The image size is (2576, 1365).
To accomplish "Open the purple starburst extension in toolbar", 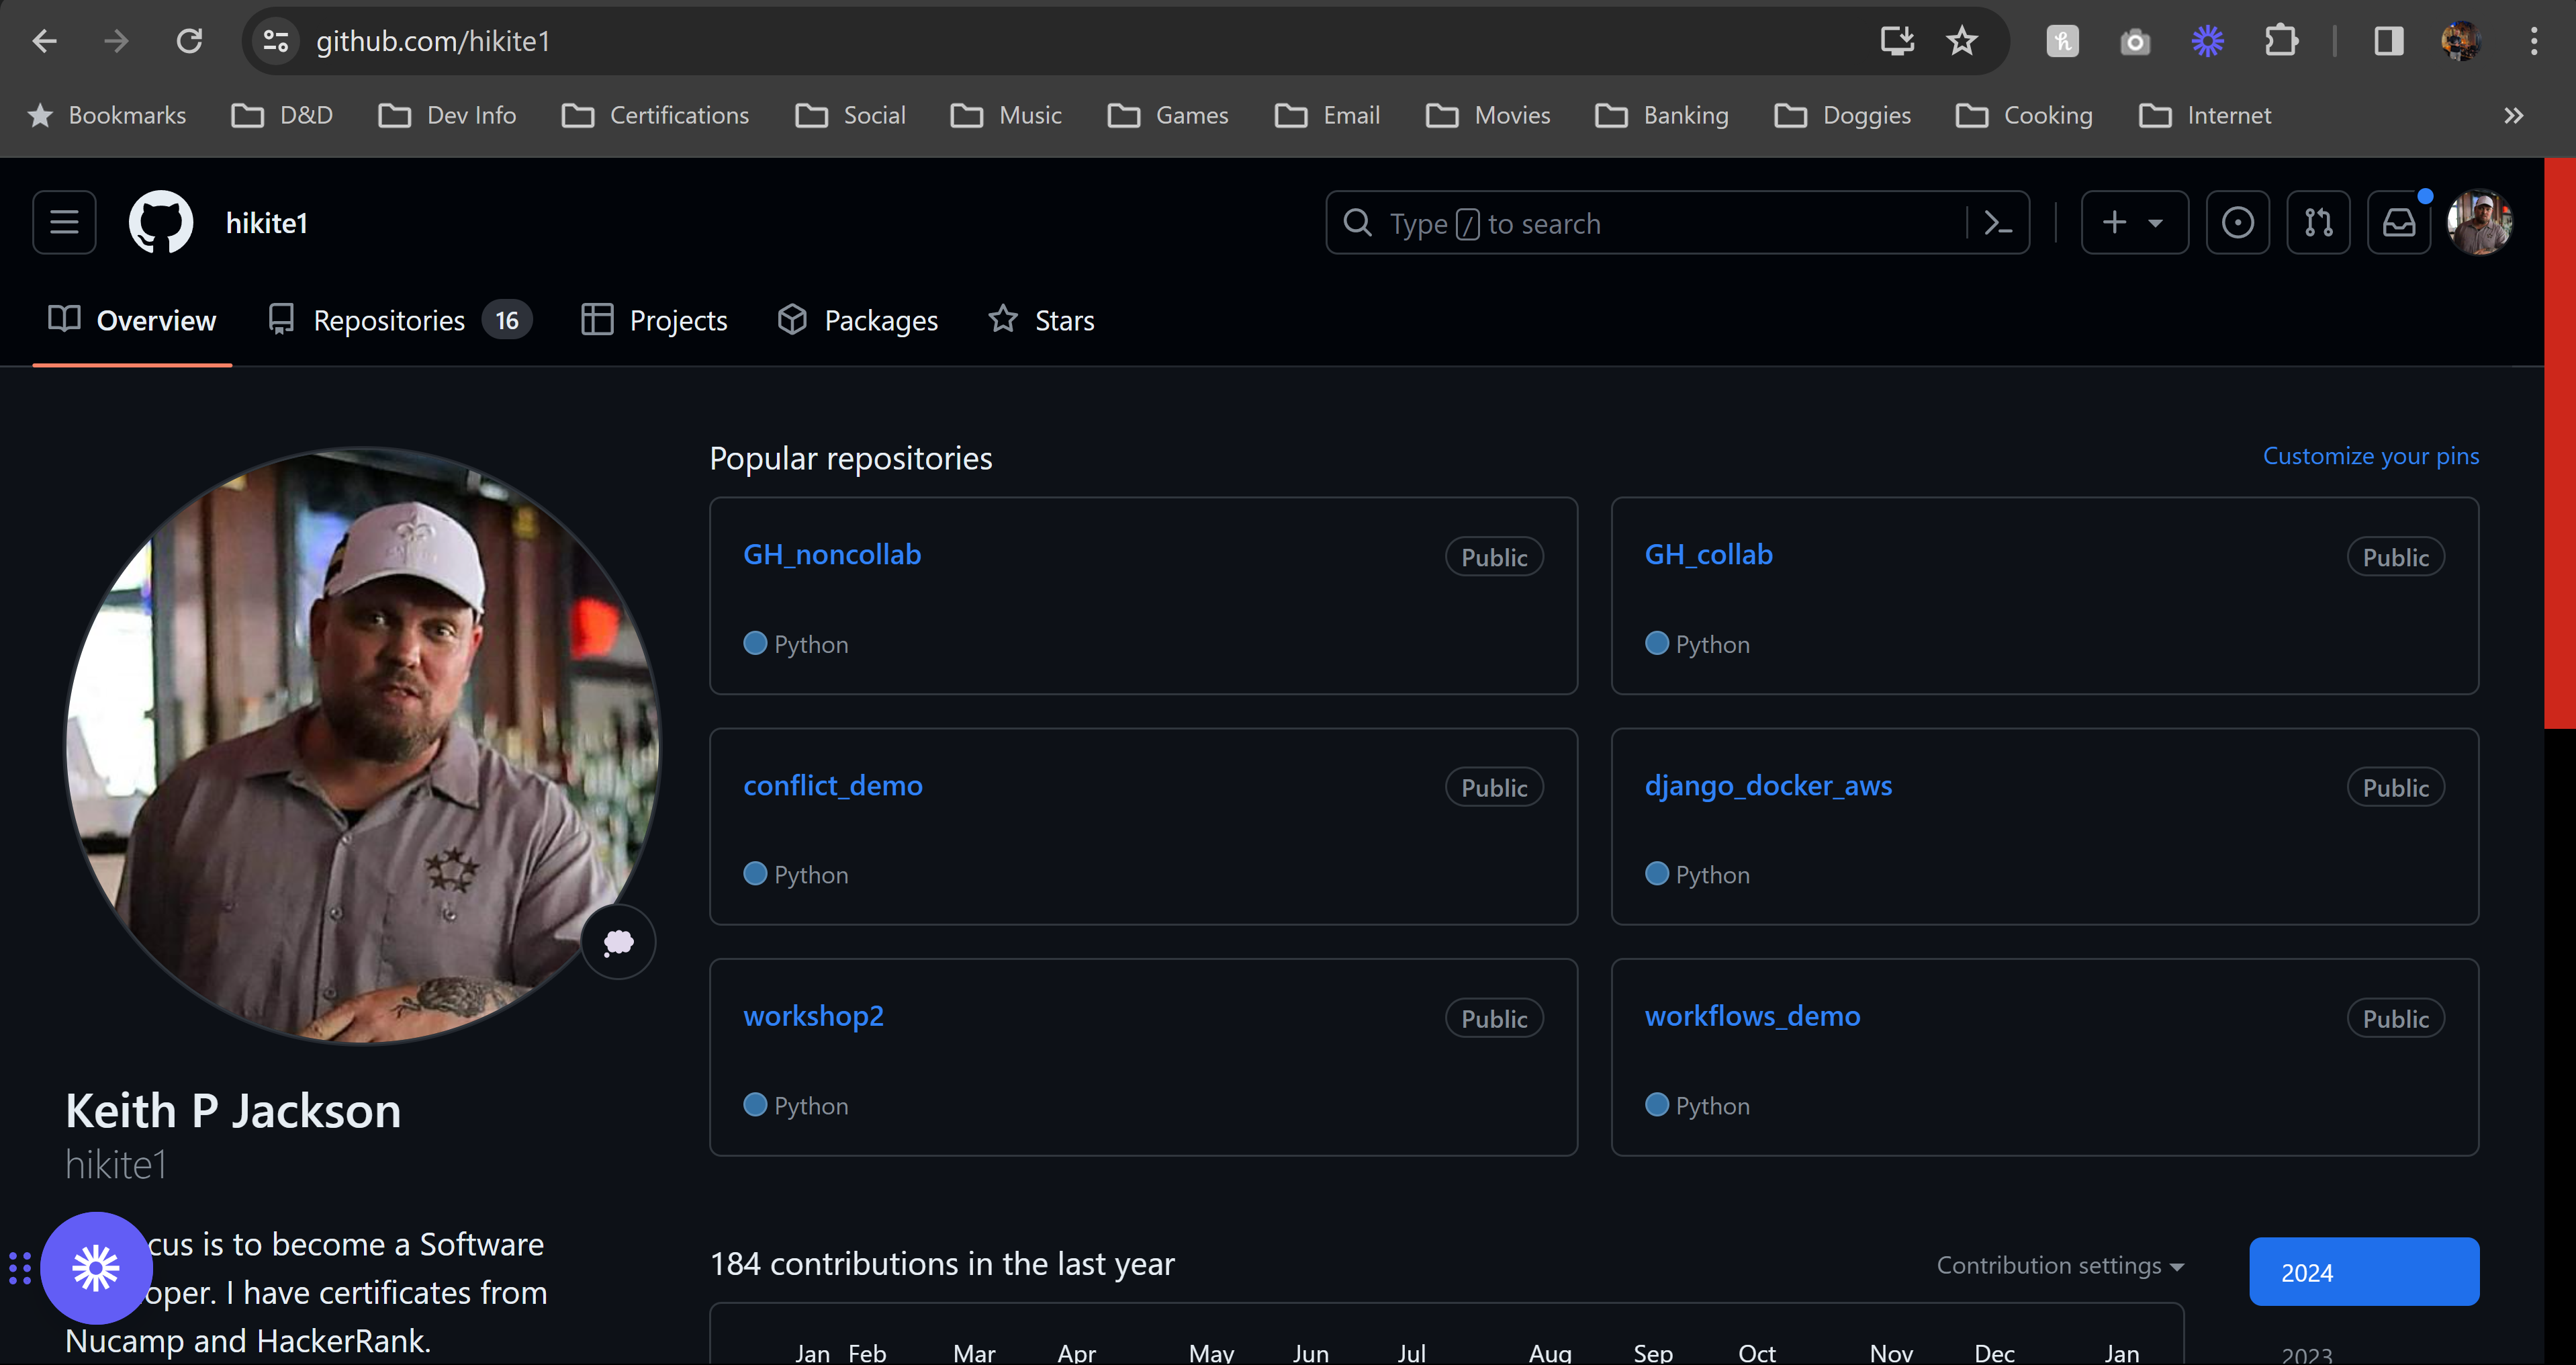I will tap(2208, 41).
